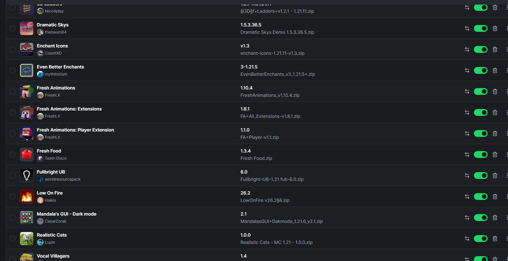Click the swap version icon for Enchant Icons

[467, 49]
